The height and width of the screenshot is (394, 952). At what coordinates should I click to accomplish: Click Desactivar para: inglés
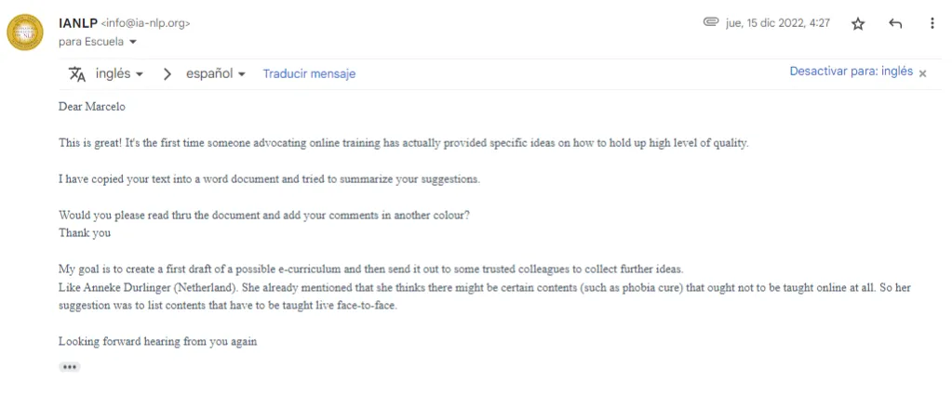[x=851, y=72]
